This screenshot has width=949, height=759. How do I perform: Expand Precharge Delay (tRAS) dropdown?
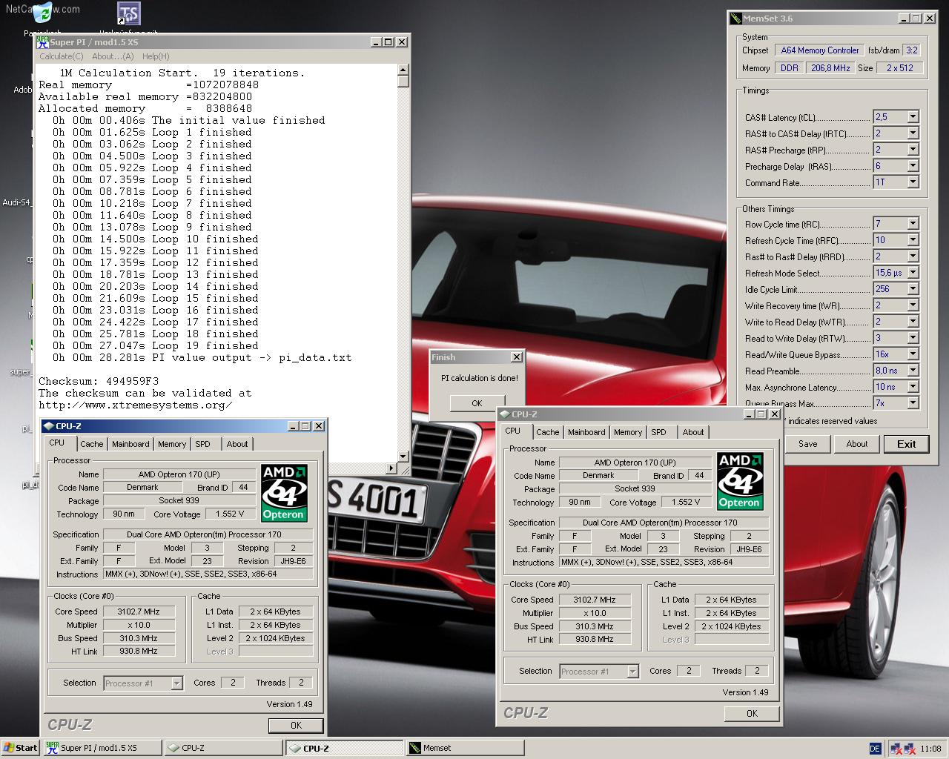pos(913,166)
